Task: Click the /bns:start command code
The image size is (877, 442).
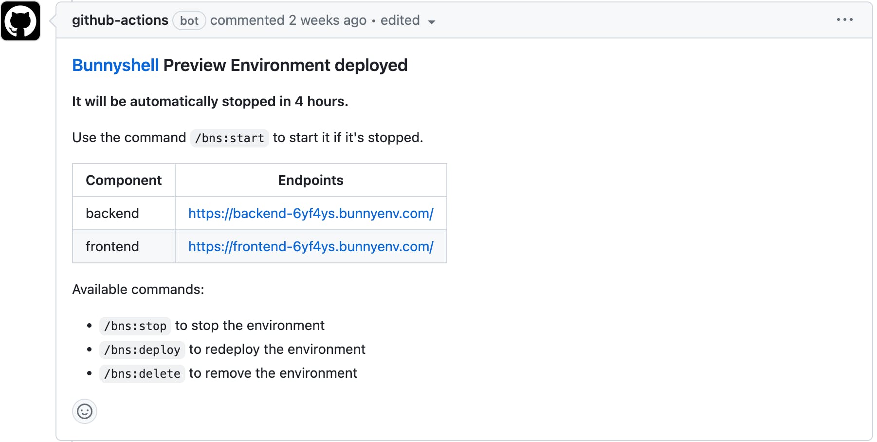Action: [x=229, y=138]
